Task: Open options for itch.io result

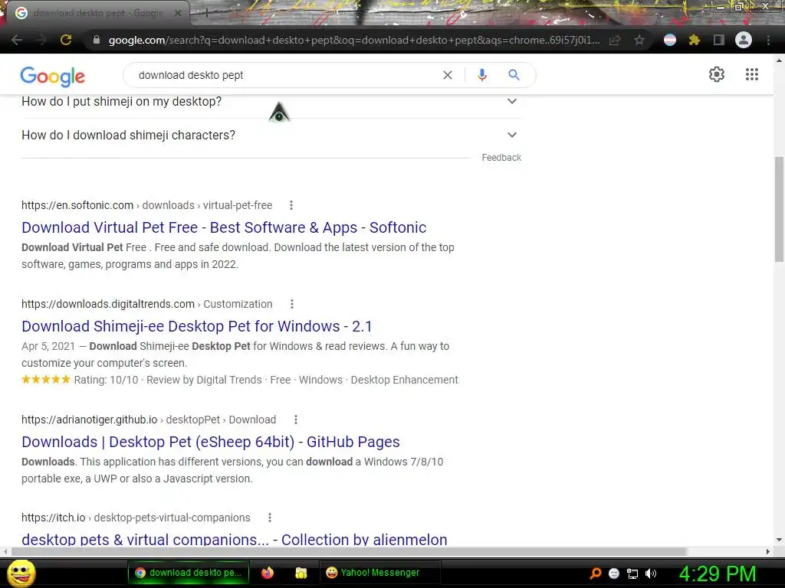Action: [x=269, y=518]
